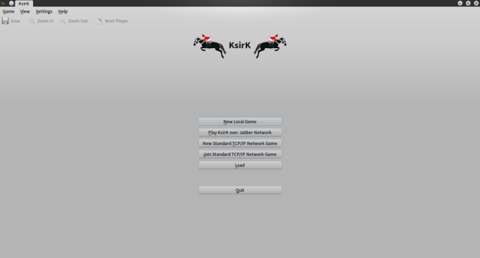Choose Play KsirK over Jabber Network
The height and width of the screenshot is (258, 480).
point(240,132)
